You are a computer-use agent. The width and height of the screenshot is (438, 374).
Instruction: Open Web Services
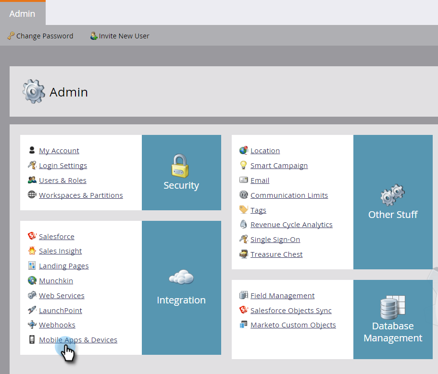[x=62, y=296]
